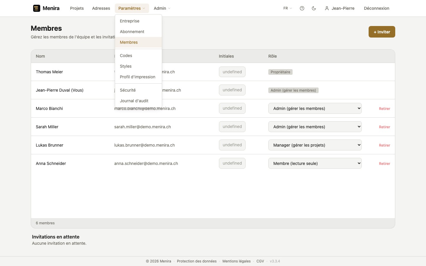Image resolution: width=426 pixels, height=266 pixels.
Task: Open CGV footer link
Action: (x=260, y=261)
